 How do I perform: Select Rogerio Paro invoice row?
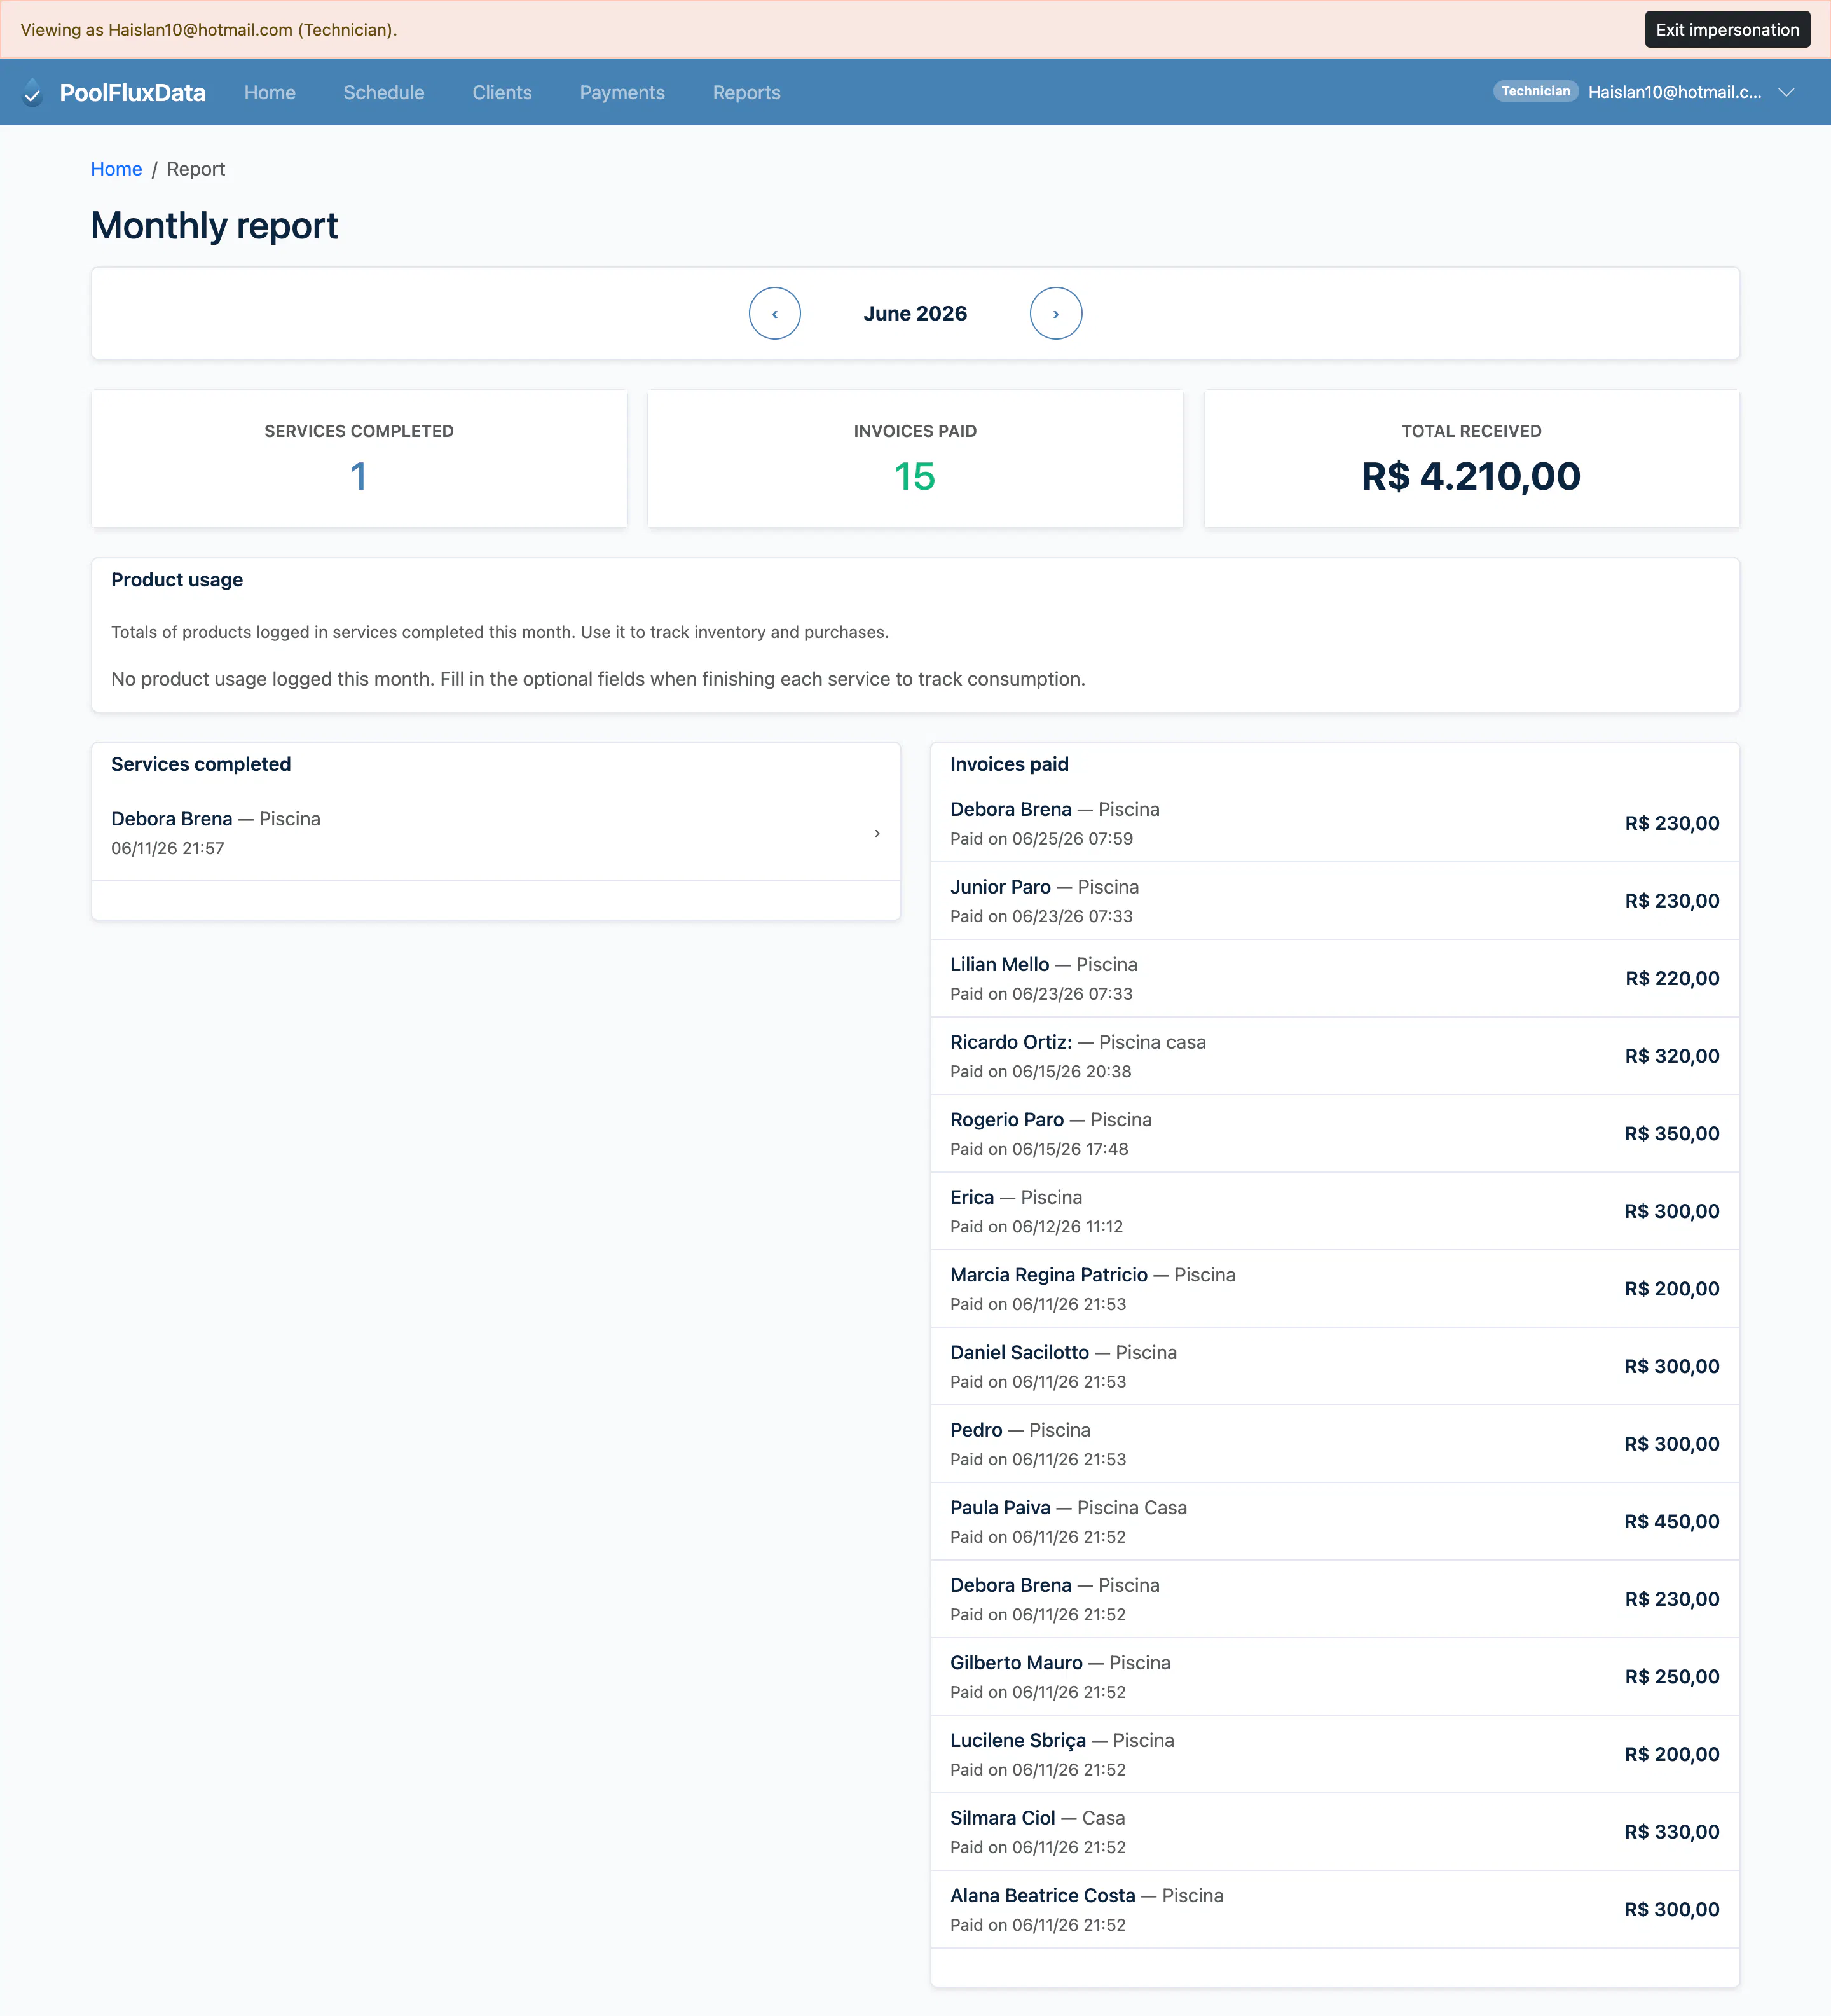click(1334, 1133)
